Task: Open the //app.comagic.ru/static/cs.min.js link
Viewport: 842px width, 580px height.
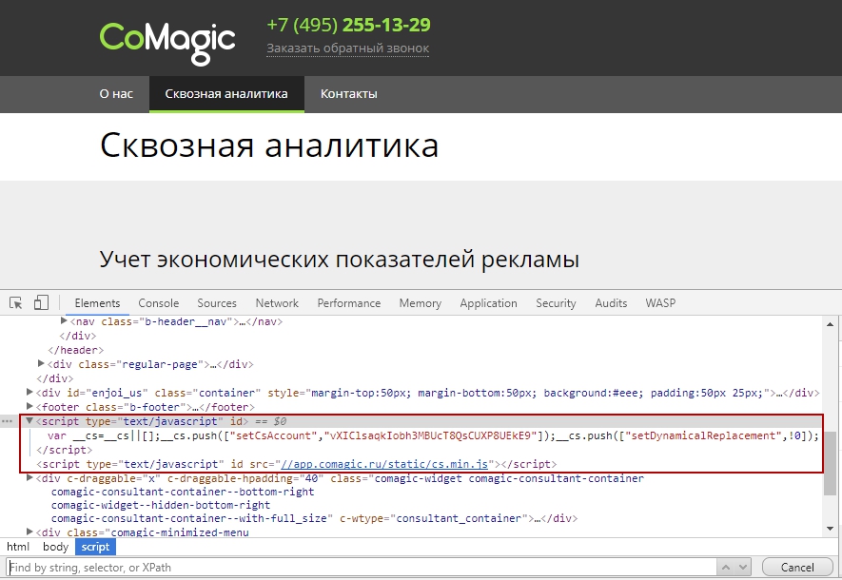Action: tap(384, 464)
